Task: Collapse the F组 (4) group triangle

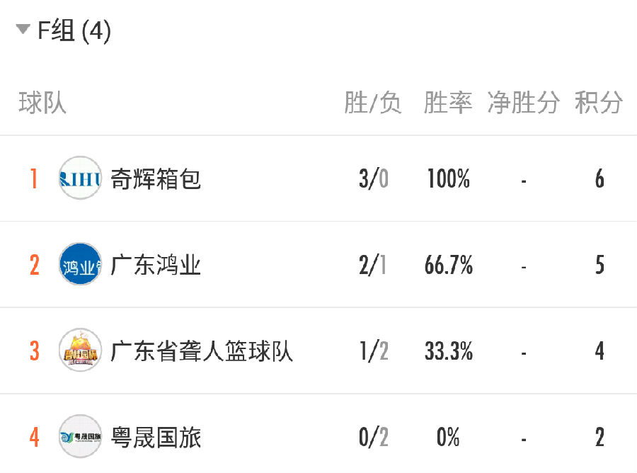Action: (x=23, y=29)
